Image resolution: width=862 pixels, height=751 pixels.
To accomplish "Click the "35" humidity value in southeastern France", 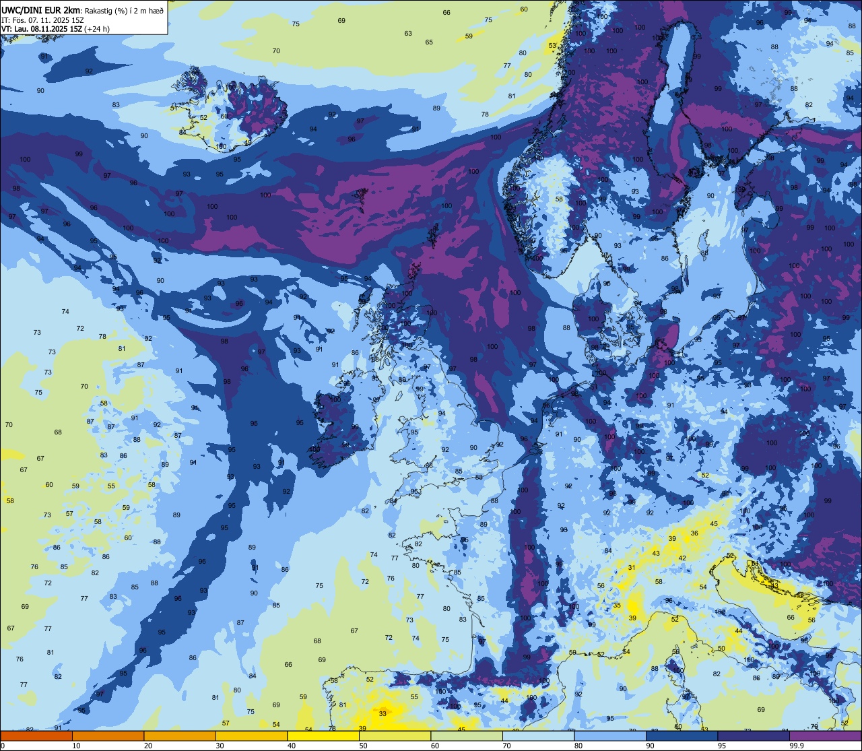I will coord(617,606).
